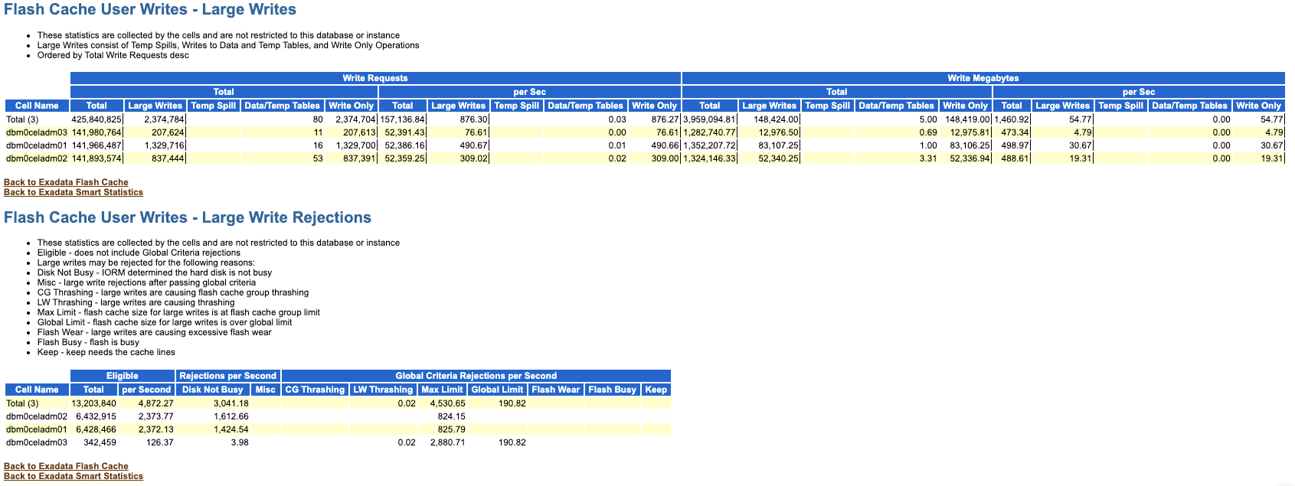Select cell value 837,444
1295x486 pixels.
click(168, 158)
